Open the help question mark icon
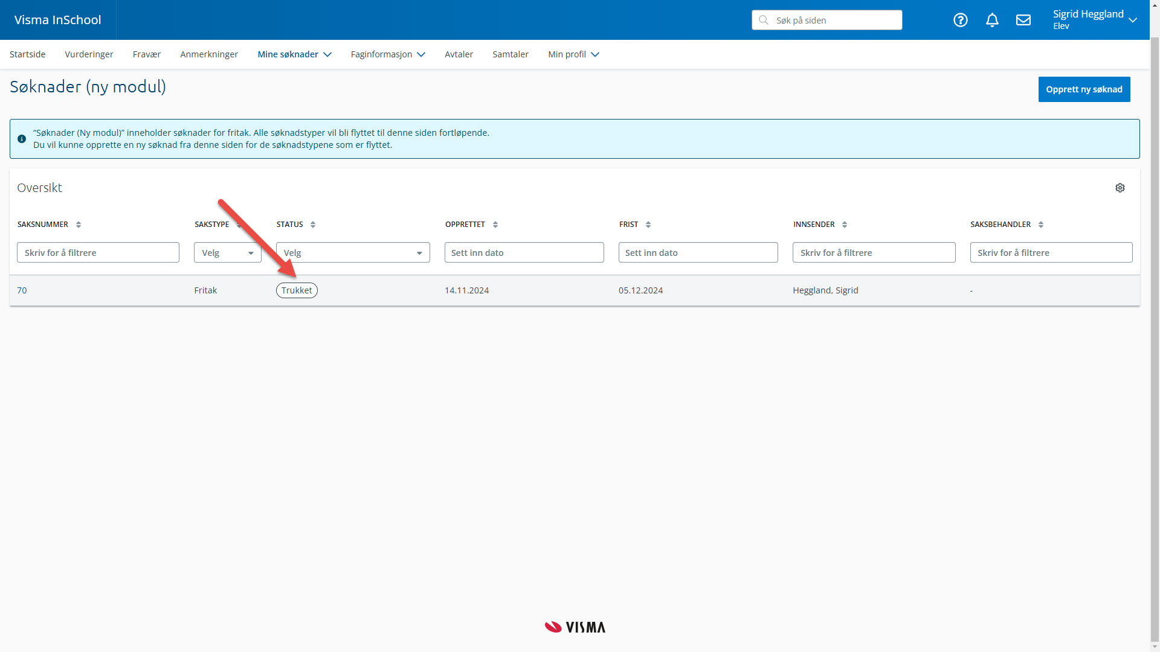This screenshot has width=1160, height=652. tap(961, 20)
